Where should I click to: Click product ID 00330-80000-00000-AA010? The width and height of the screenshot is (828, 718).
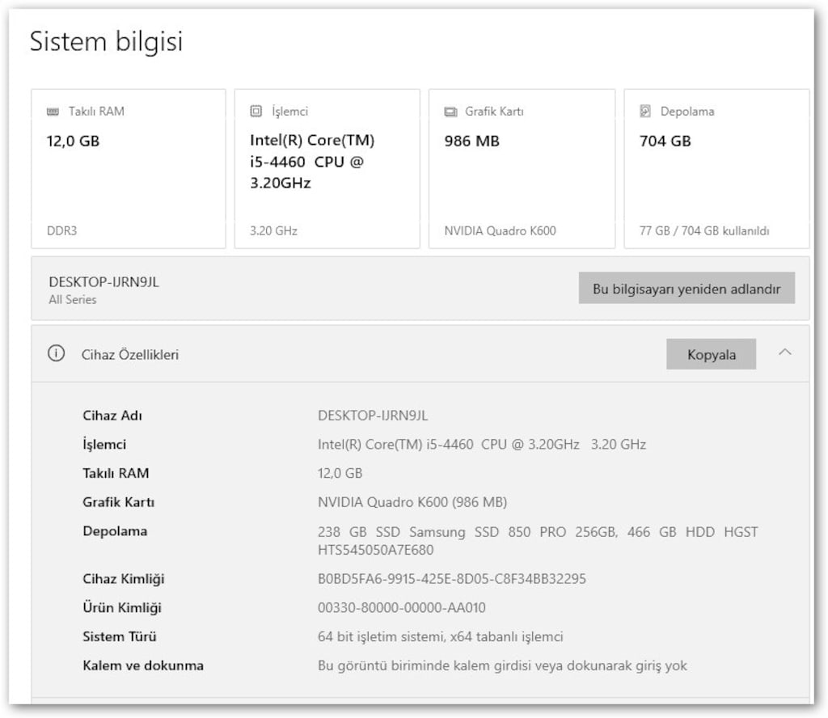click(x=401, y=608)
